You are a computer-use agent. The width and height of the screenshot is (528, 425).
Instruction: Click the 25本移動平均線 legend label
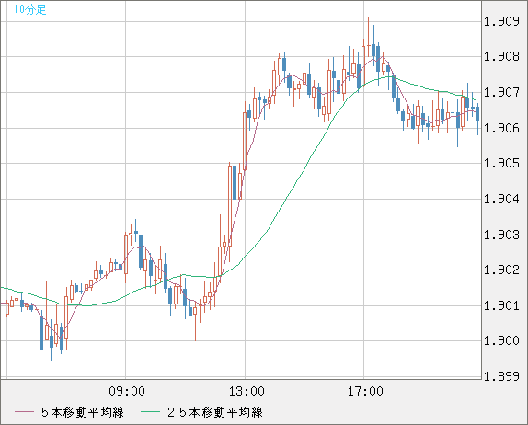(x=214, y=412)
